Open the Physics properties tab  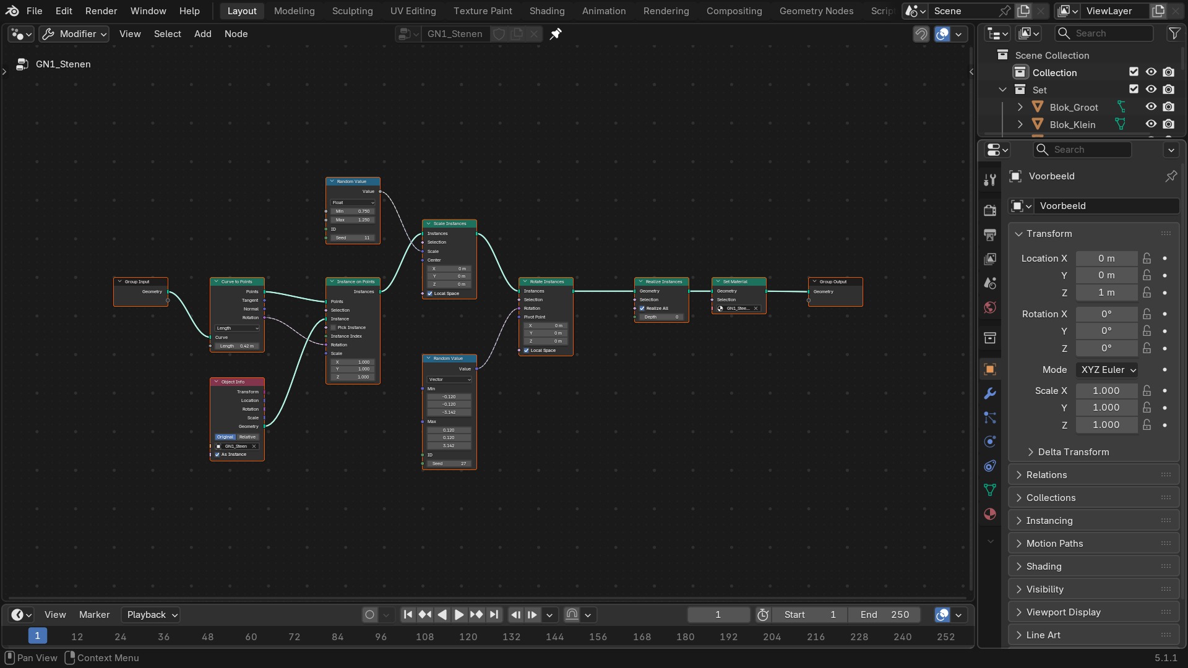(990, 442)
